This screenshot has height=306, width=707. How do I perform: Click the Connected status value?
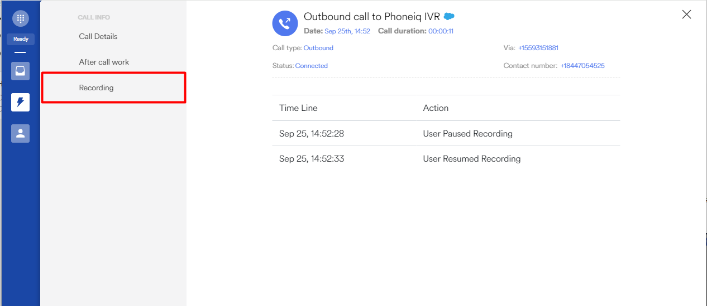[x=311, y=66]
